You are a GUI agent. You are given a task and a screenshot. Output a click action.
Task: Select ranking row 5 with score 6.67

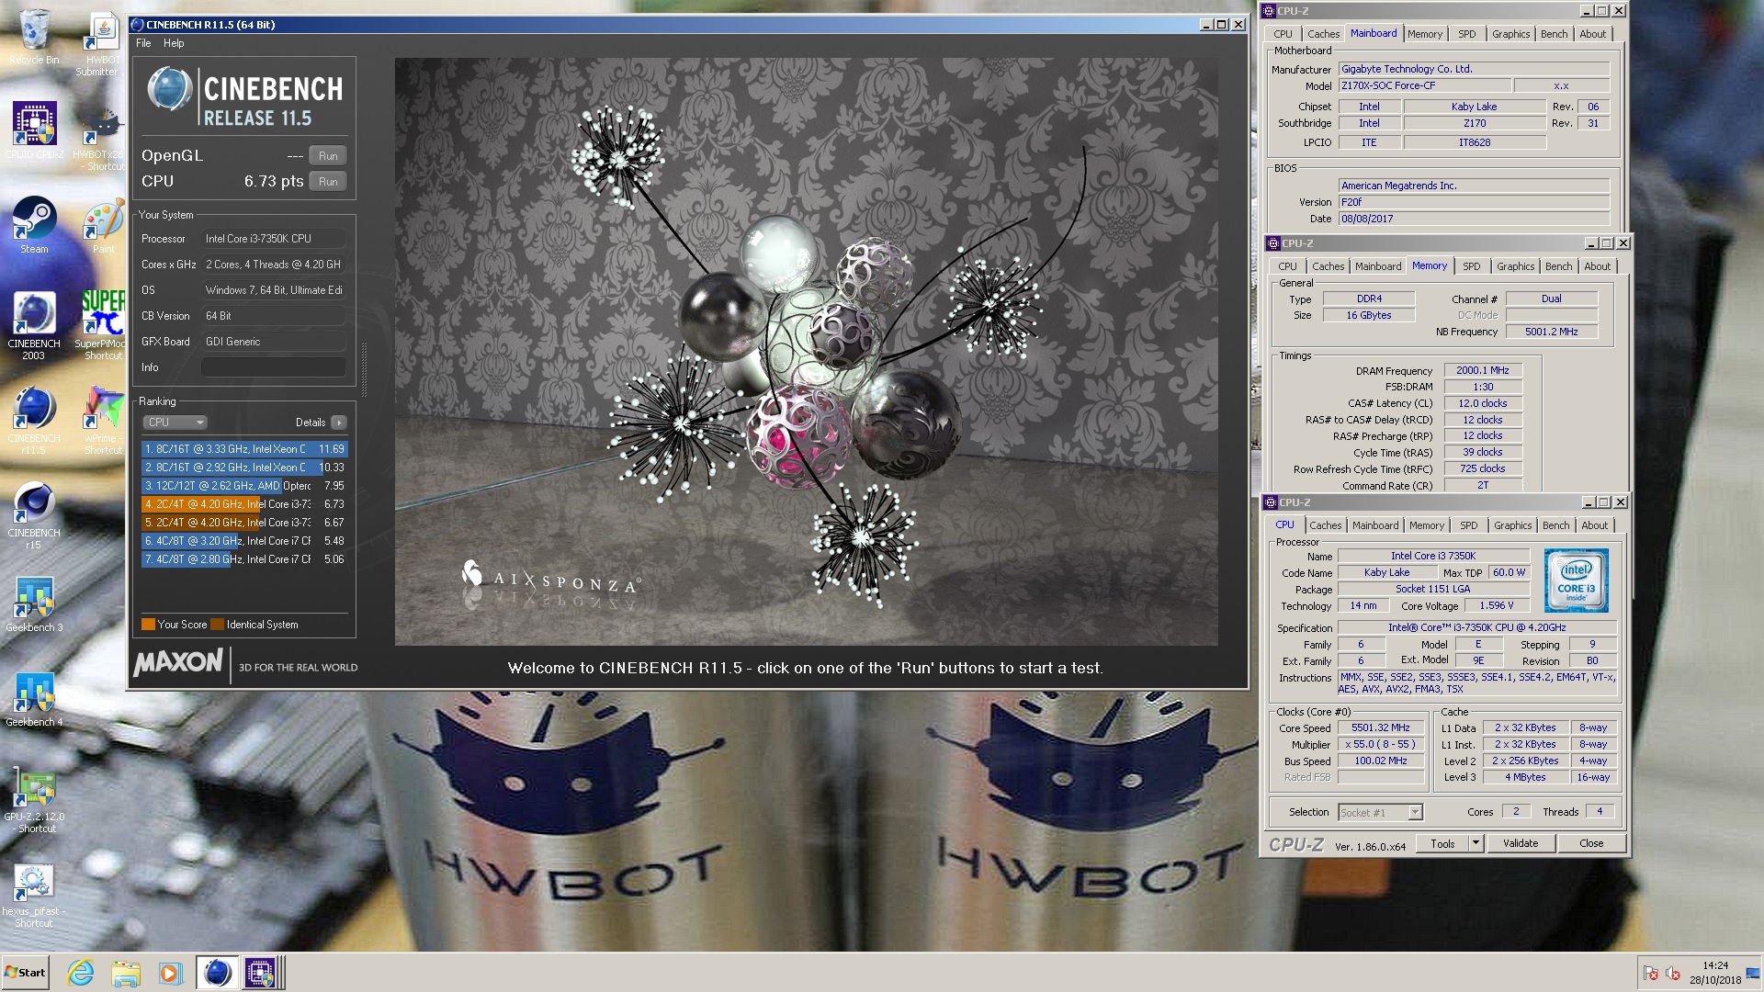[244, 523]
